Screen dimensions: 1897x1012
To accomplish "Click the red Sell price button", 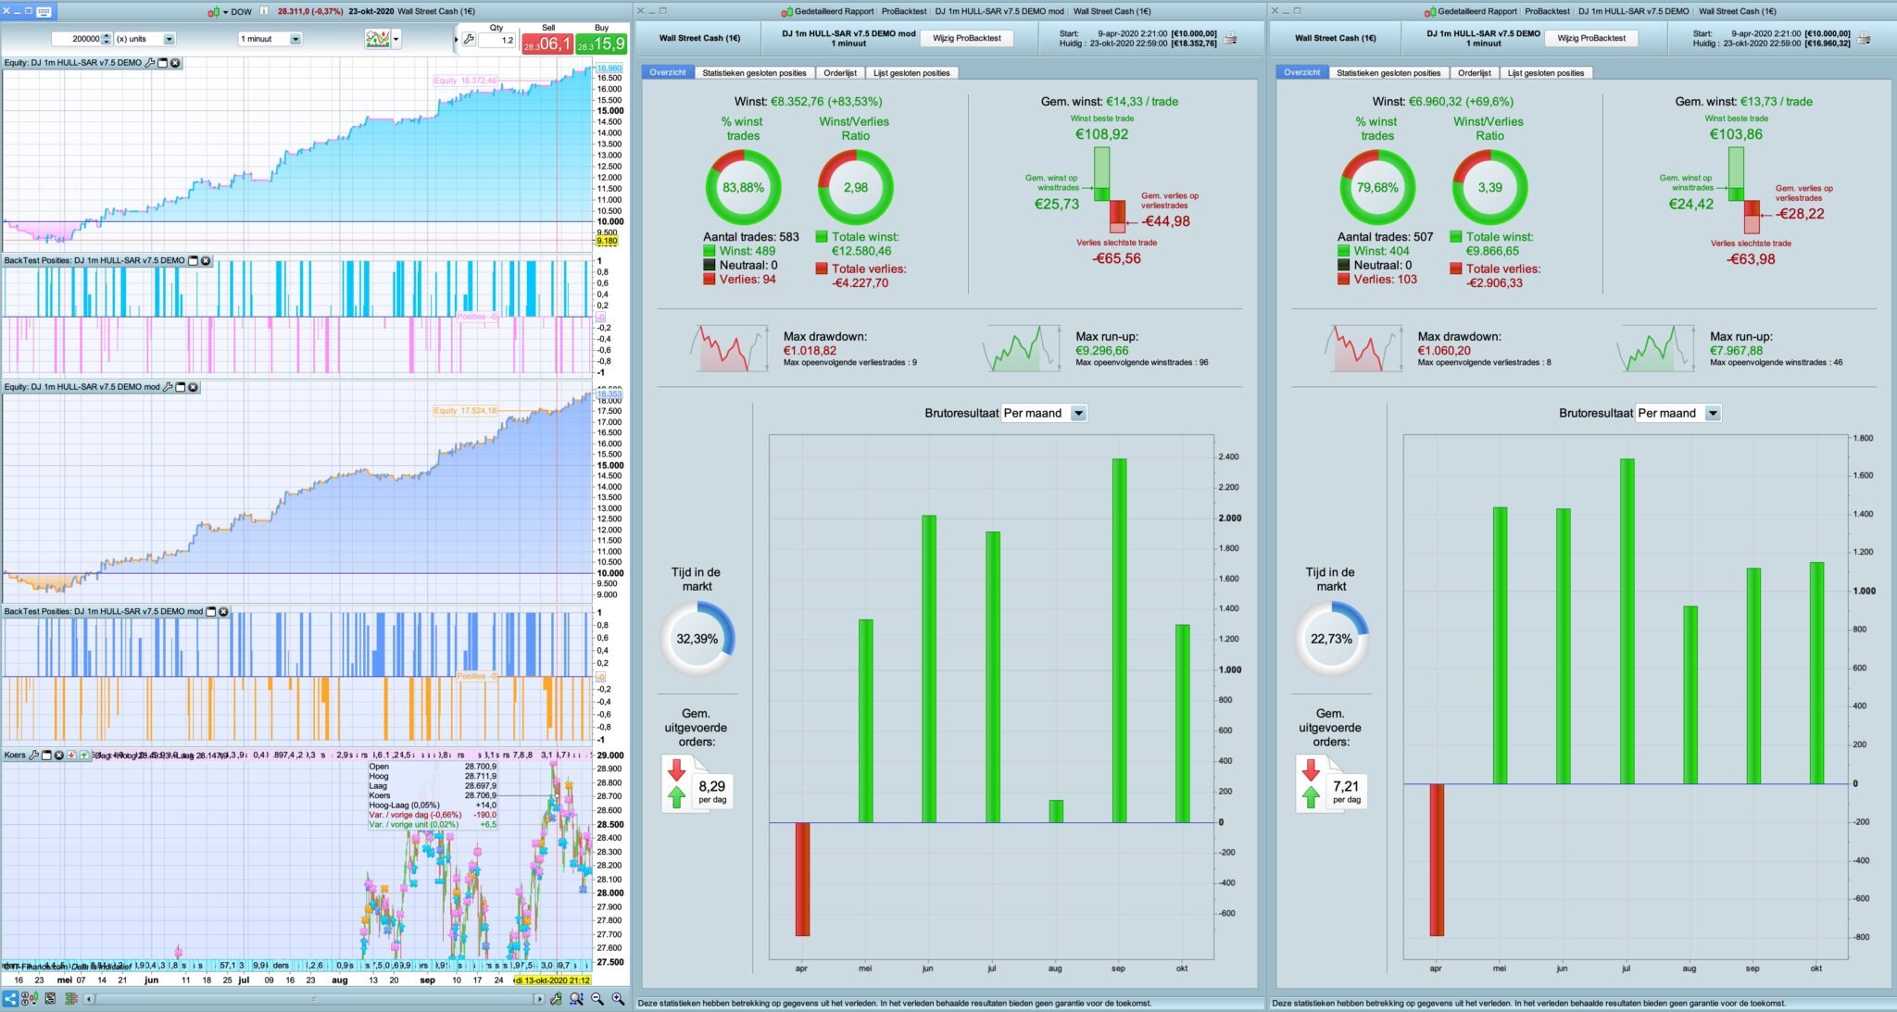I will [x=546, y=43].
